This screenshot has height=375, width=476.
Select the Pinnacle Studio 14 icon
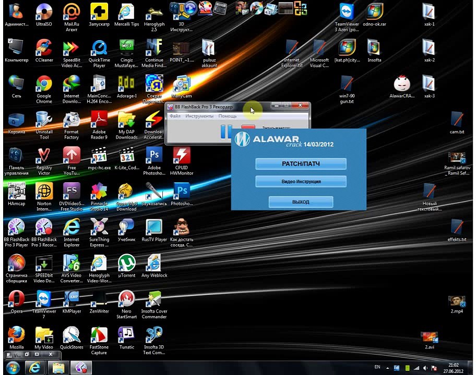click(x=99, y=197)
